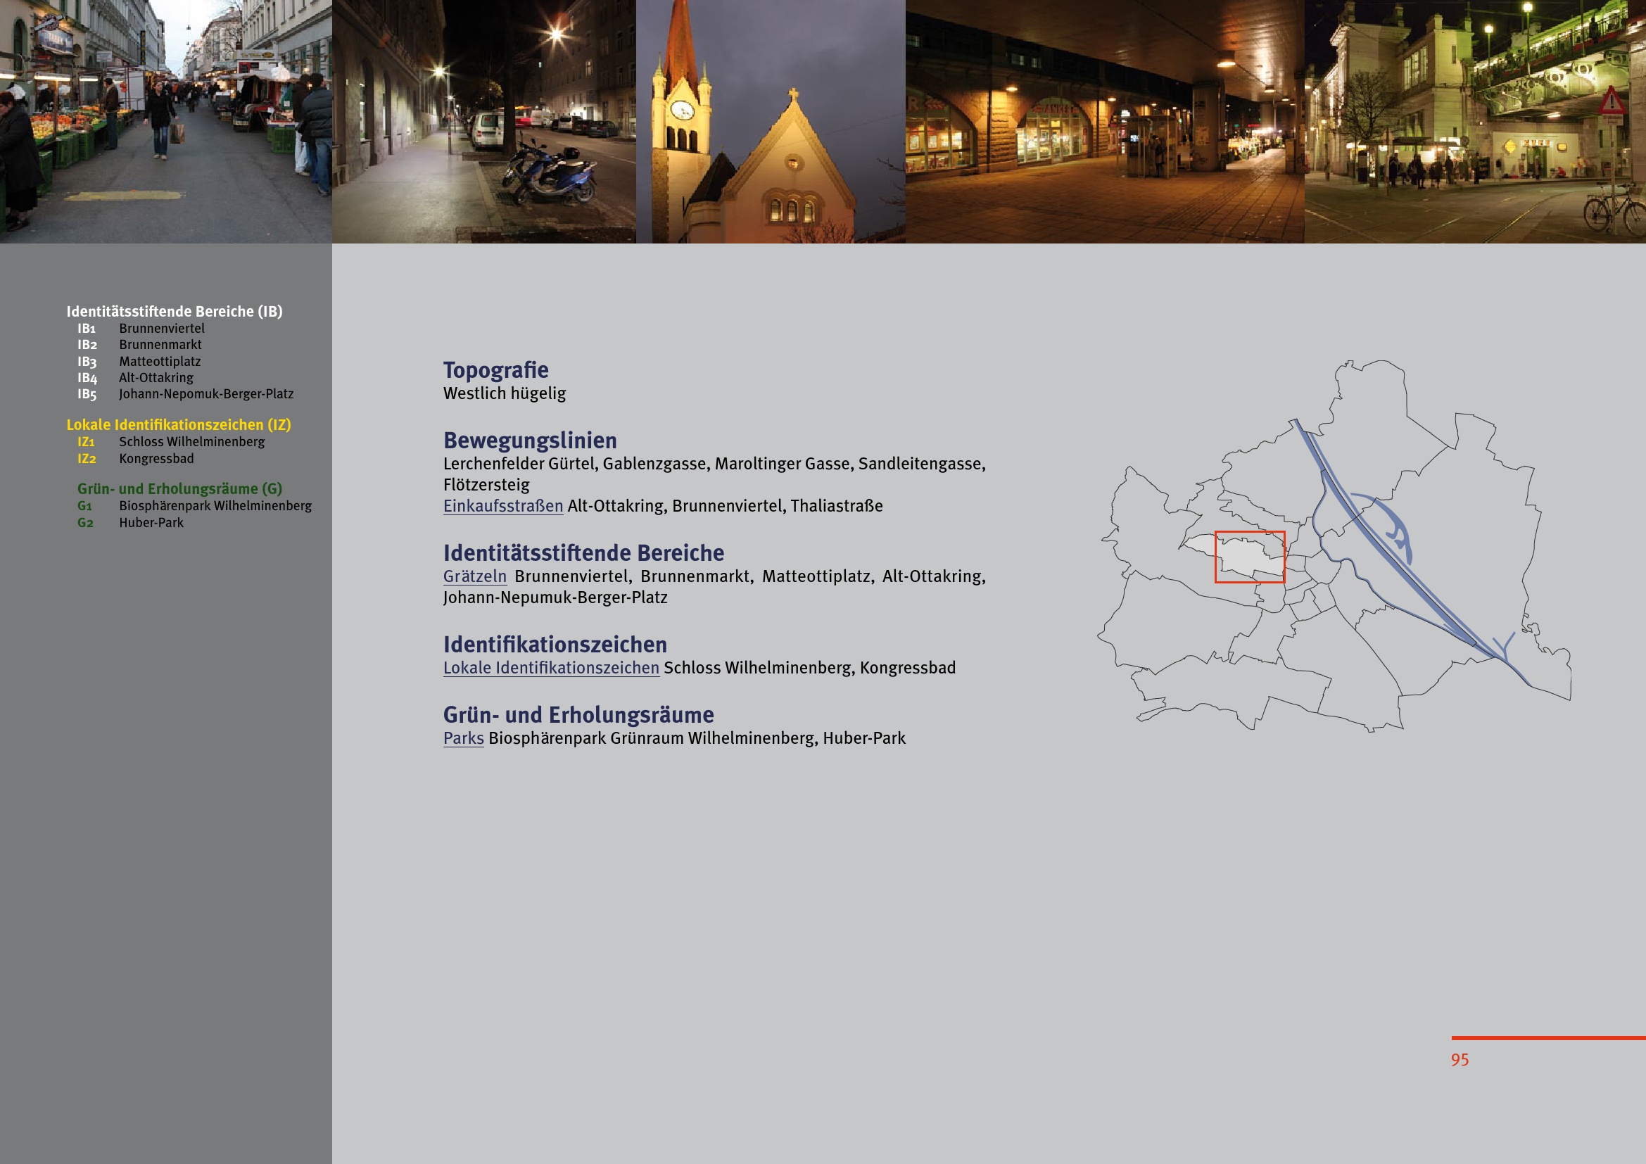Click the Gürtel arches night photo

[1105, 122]
